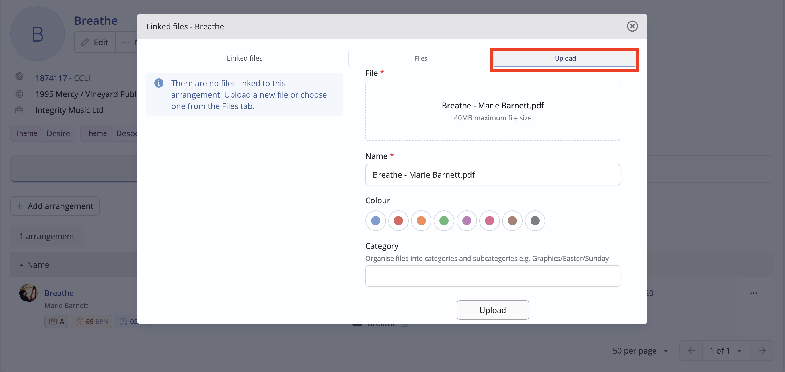
Task: Click the 40MB maximum file size text
Action: 492,118
